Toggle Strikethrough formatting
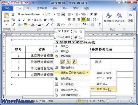This screenshot has height=105, width=138. (x=36, y=20)
